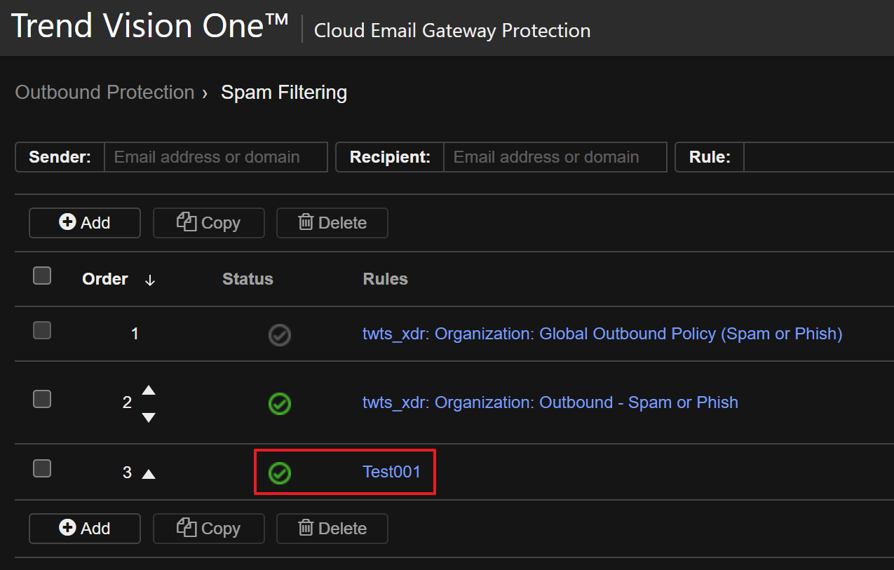Viewport: 894px width, 570px height.
Task: Click the top Delete button
Action: coord(332,223)
